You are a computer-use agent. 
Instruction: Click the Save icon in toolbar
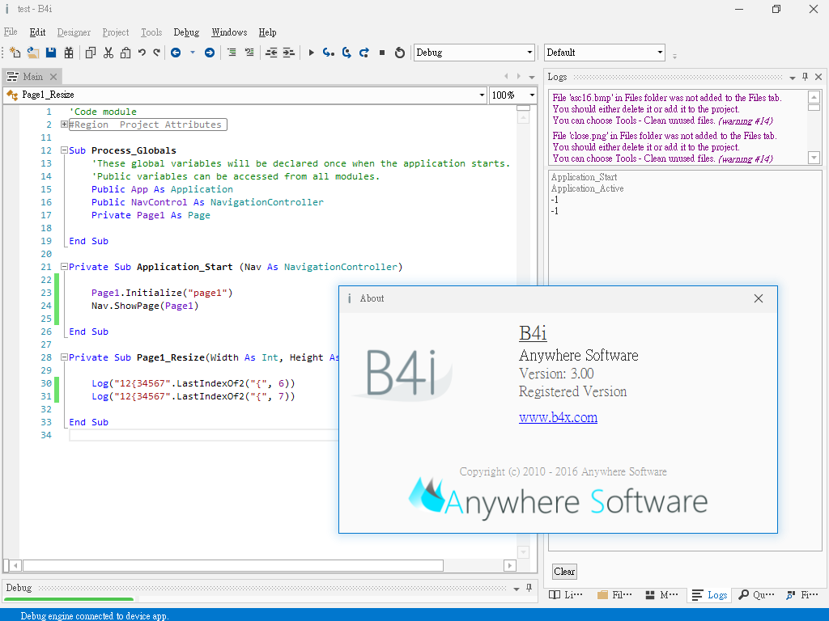tap(51, 53)
